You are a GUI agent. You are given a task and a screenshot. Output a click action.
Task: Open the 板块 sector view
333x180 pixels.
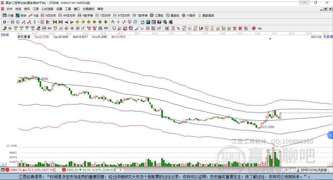pyautogui.click(x=21, y=16)
